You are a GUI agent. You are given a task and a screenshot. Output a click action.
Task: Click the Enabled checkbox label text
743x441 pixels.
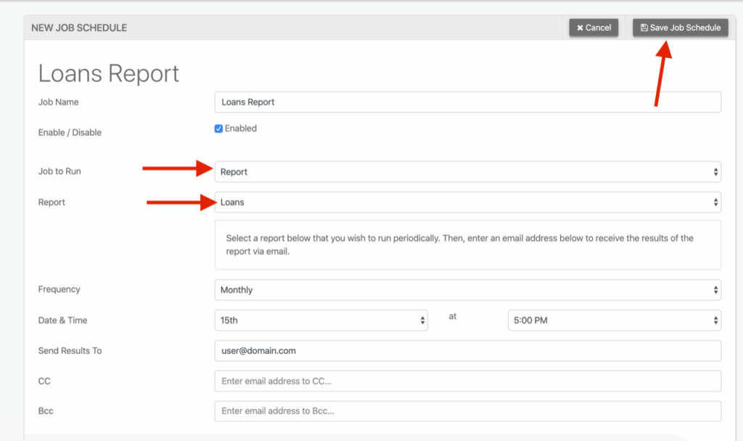click(x=241, y=128)
